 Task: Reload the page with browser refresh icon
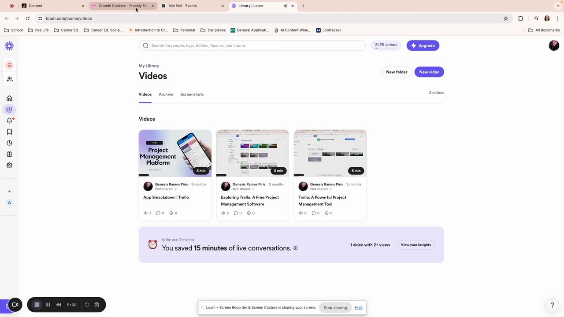click(27, 18)
